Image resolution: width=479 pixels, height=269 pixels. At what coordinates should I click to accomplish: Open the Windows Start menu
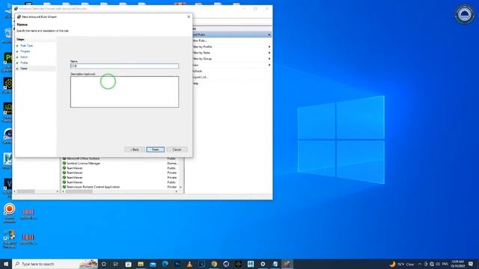tap(6, 264)
